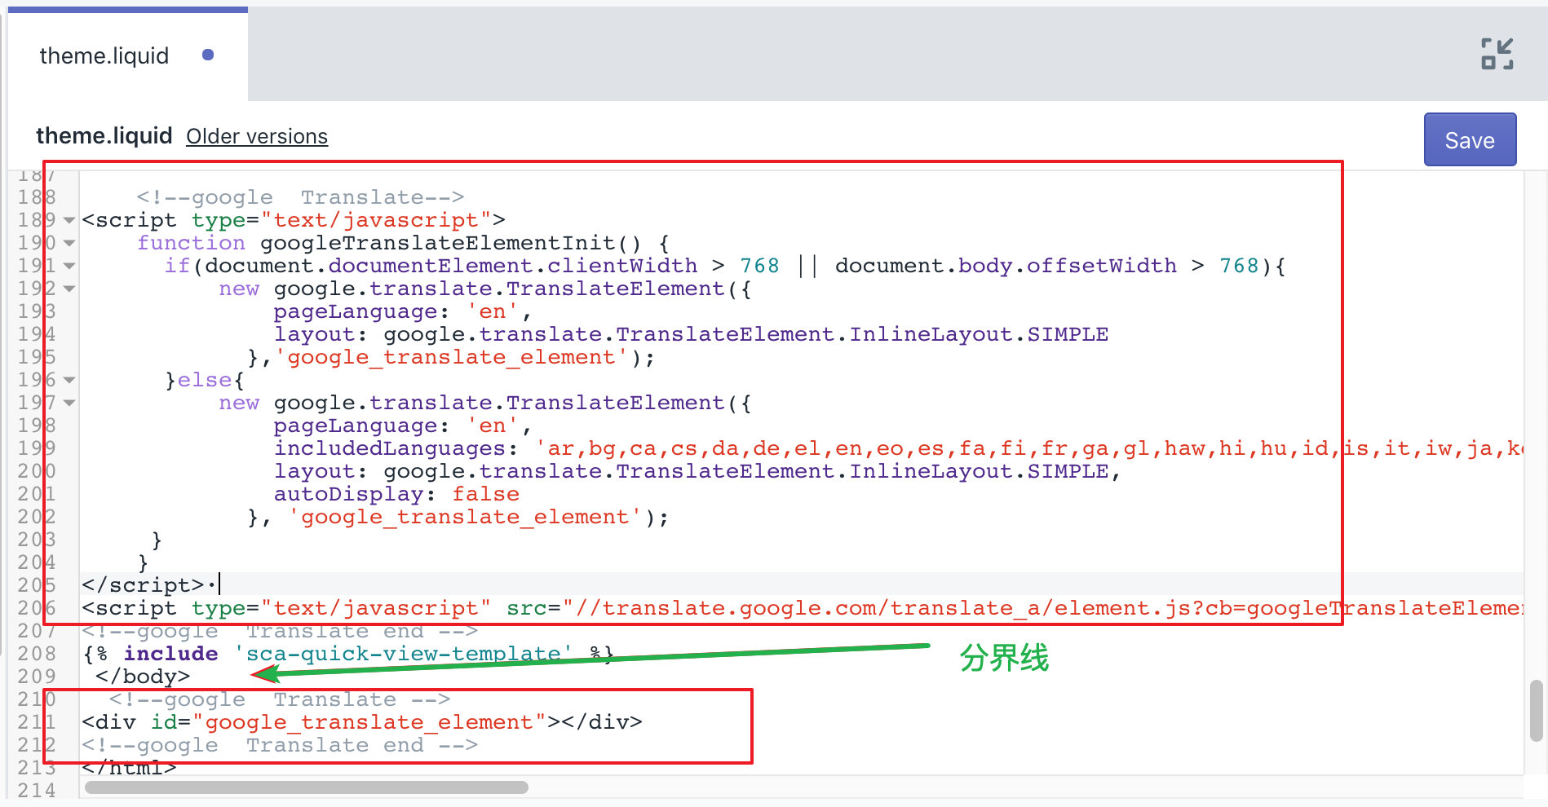1548x807 pixels.
Task: Click 'autoDisplay: false' on line 201
Action: [396, 494]
